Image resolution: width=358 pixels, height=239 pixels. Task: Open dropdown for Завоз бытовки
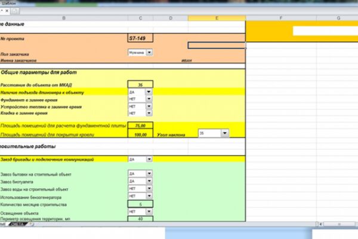(x=149, y=173)
